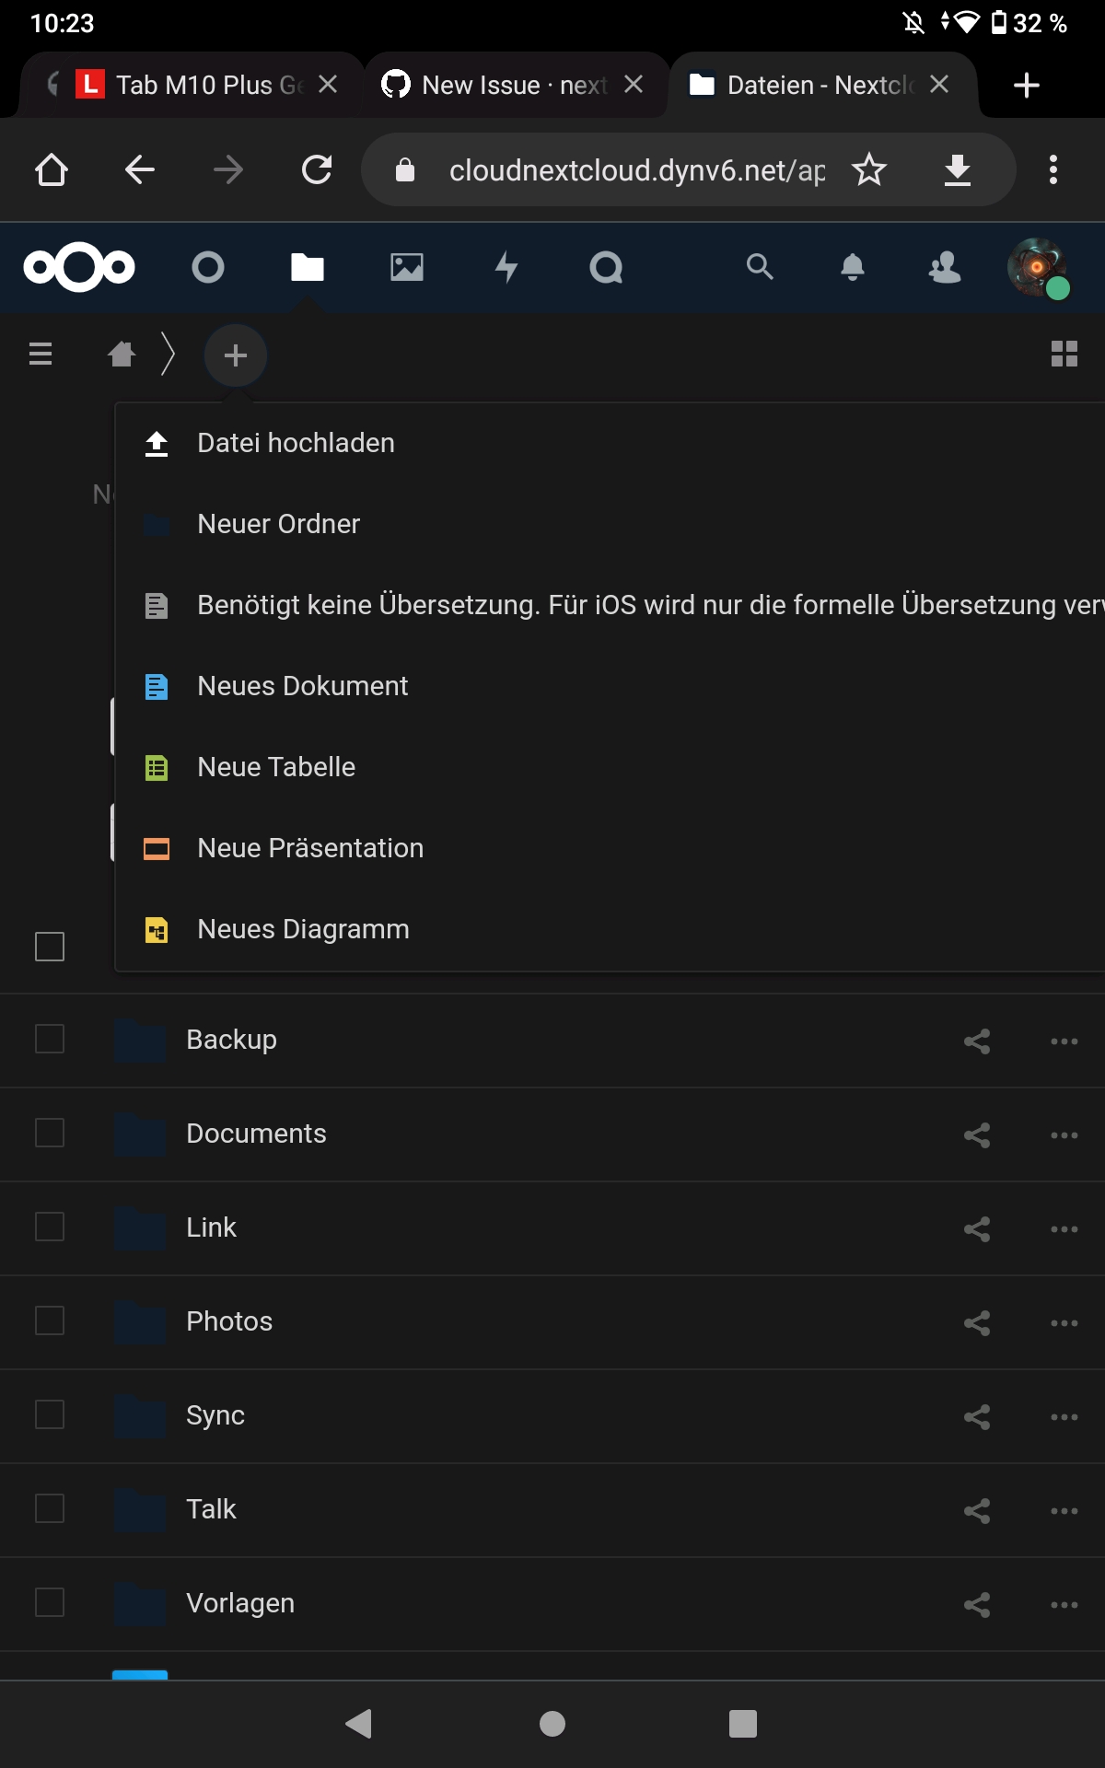Go to browser home page
The height and width of the screenshot is (1768, 1105).
point(52,169)
